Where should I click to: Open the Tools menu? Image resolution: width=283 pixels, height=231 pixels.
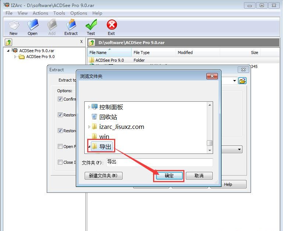(x=59, y=13)
